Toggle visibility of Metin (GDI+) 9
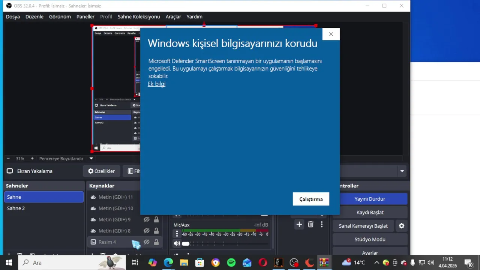Screen dimensions: 480x270 (x=147, y=219)
